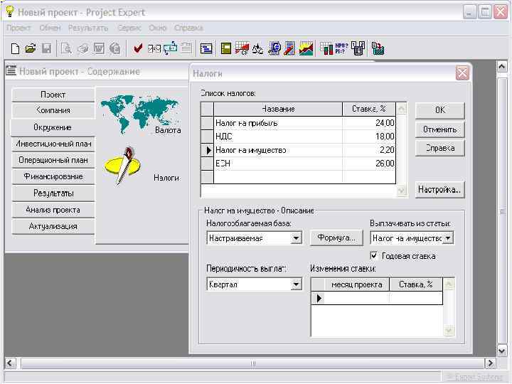This screenshot has width=512, height=384.
Task: Click the tax list scroll-up arrow
Action: point(402,108)
